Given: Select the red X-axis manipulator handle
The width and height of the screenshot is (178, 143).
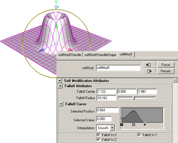Looking at the screenshot, I should pos(70,50).
